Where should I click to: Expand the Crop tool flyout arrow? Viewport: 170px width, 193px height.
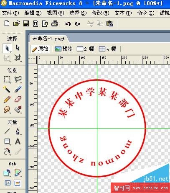pyautogui.click(x=21, y=62)
